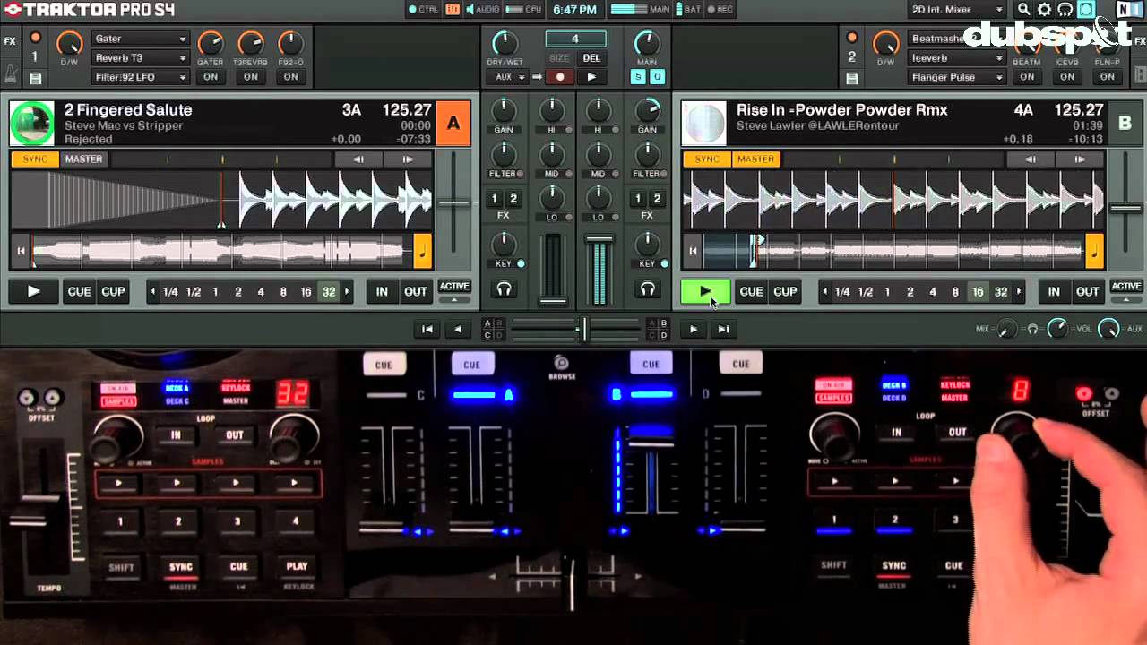Toggle Deck A loop ACTIVE button
The image size is (1147, 645).
453,287
